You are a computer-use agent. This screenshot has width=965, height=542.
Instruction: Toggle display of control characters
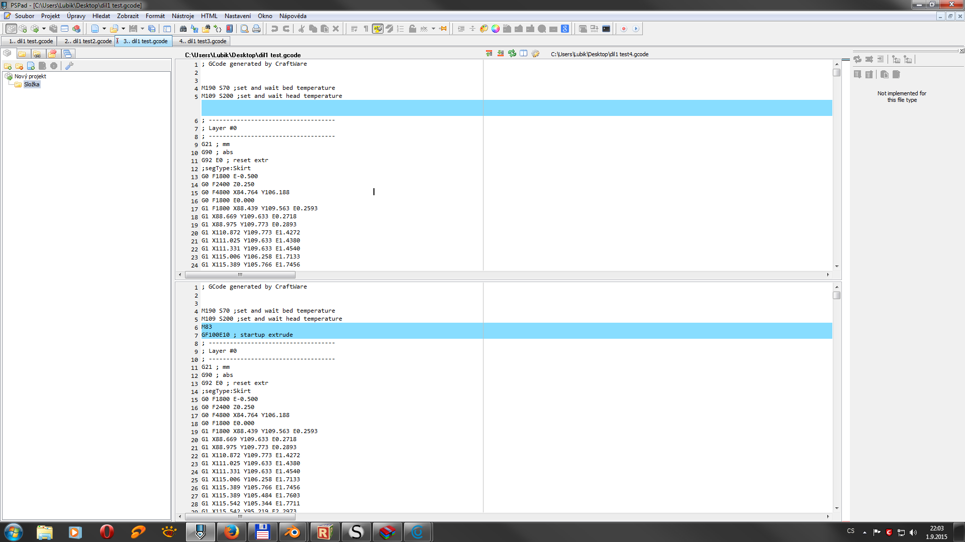366,29
